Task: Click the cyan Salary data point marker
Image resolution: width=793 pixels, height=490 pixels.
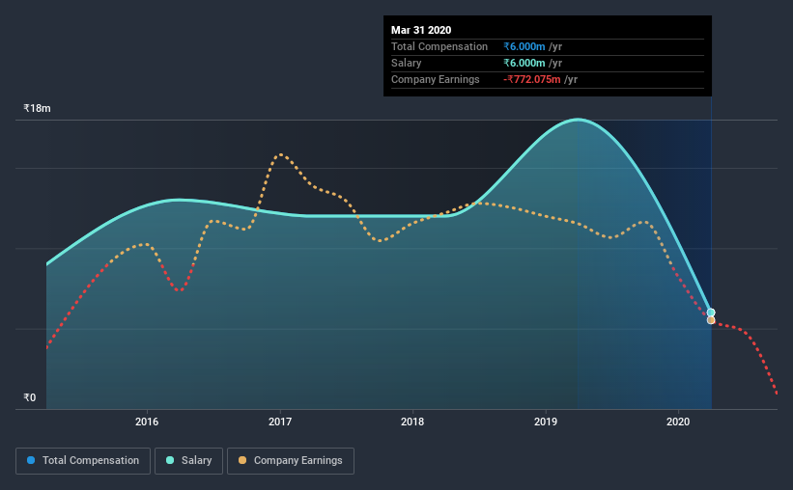Action: (x=711, y=313)
